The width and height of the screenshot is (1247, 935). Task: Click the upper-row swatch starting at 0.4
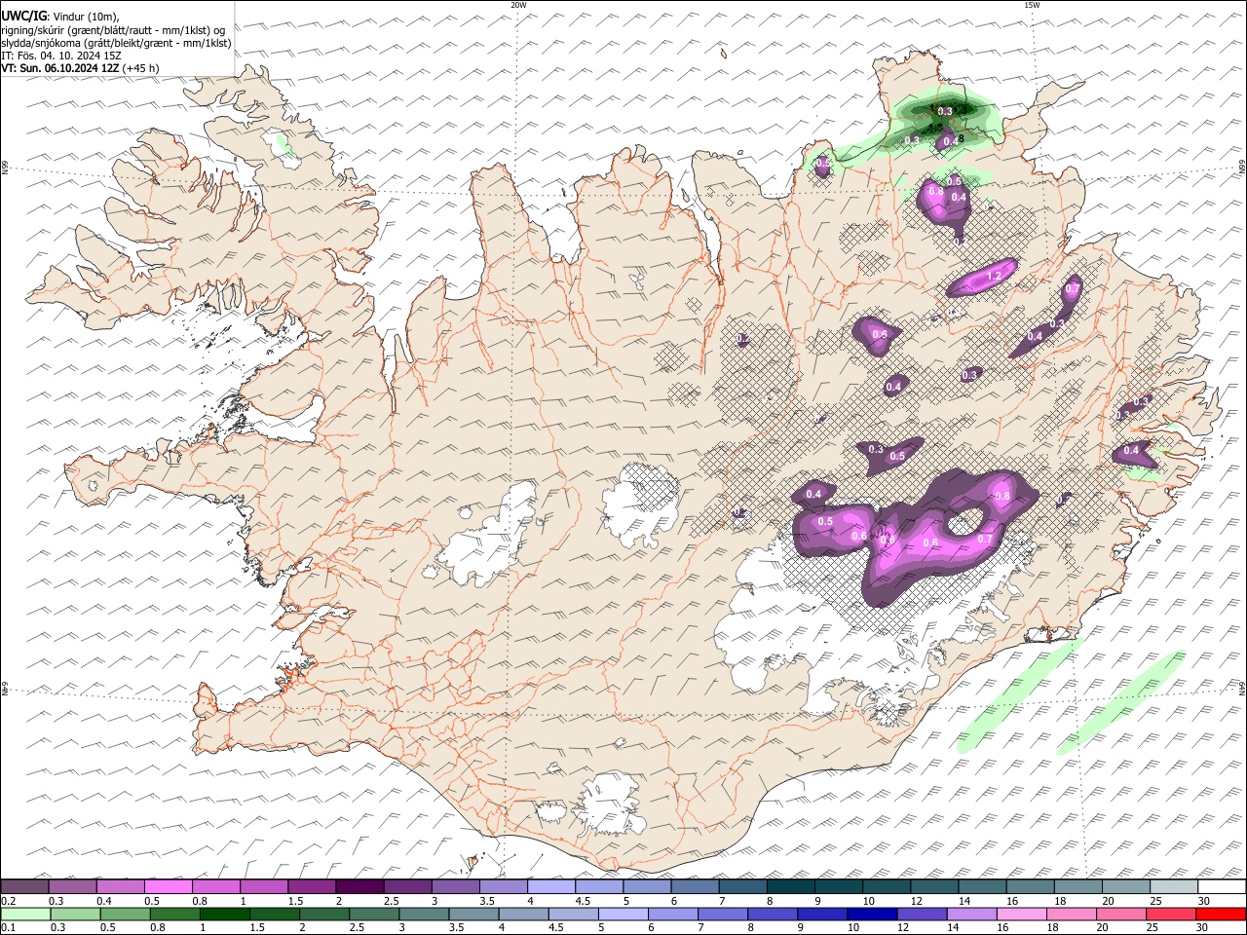click(120, 886)
